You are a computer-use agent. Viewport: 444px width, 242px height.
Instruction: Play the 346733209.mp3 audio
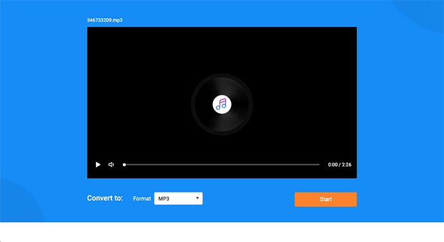[98, 165]
